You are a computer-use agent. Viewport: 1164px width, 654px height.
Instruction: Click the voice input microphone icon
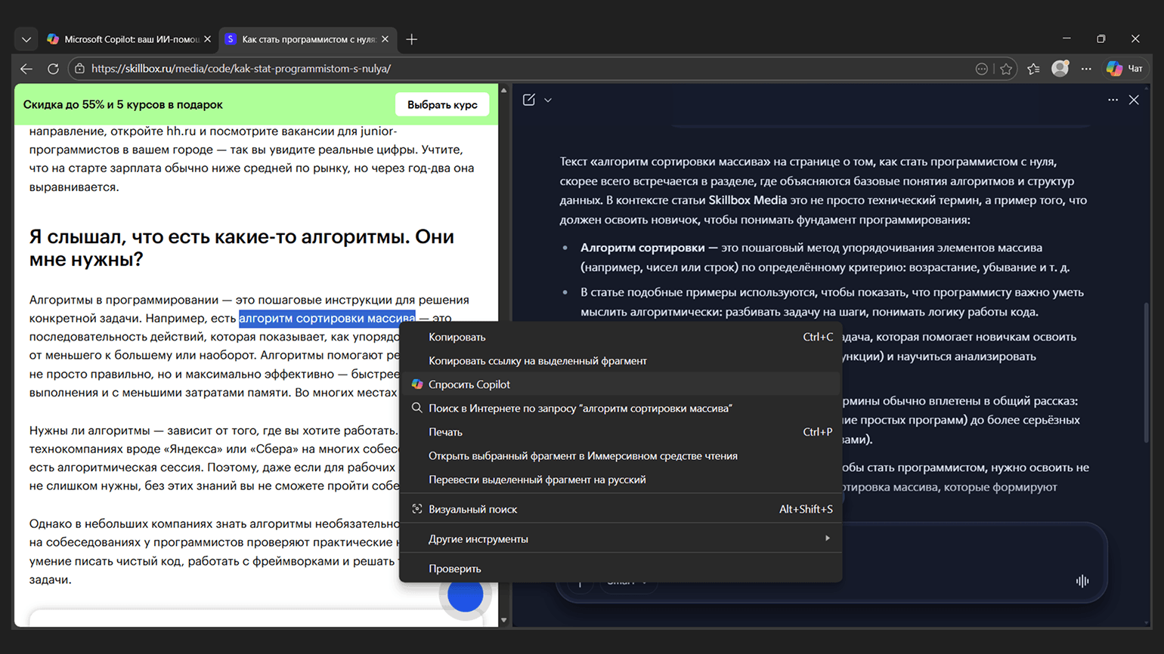tap(1082, 581)
